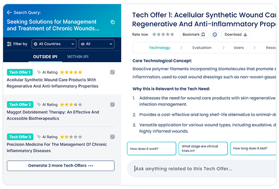Select the Tech Offer 2 badge

pyautogui.click(x=20, y=105)
